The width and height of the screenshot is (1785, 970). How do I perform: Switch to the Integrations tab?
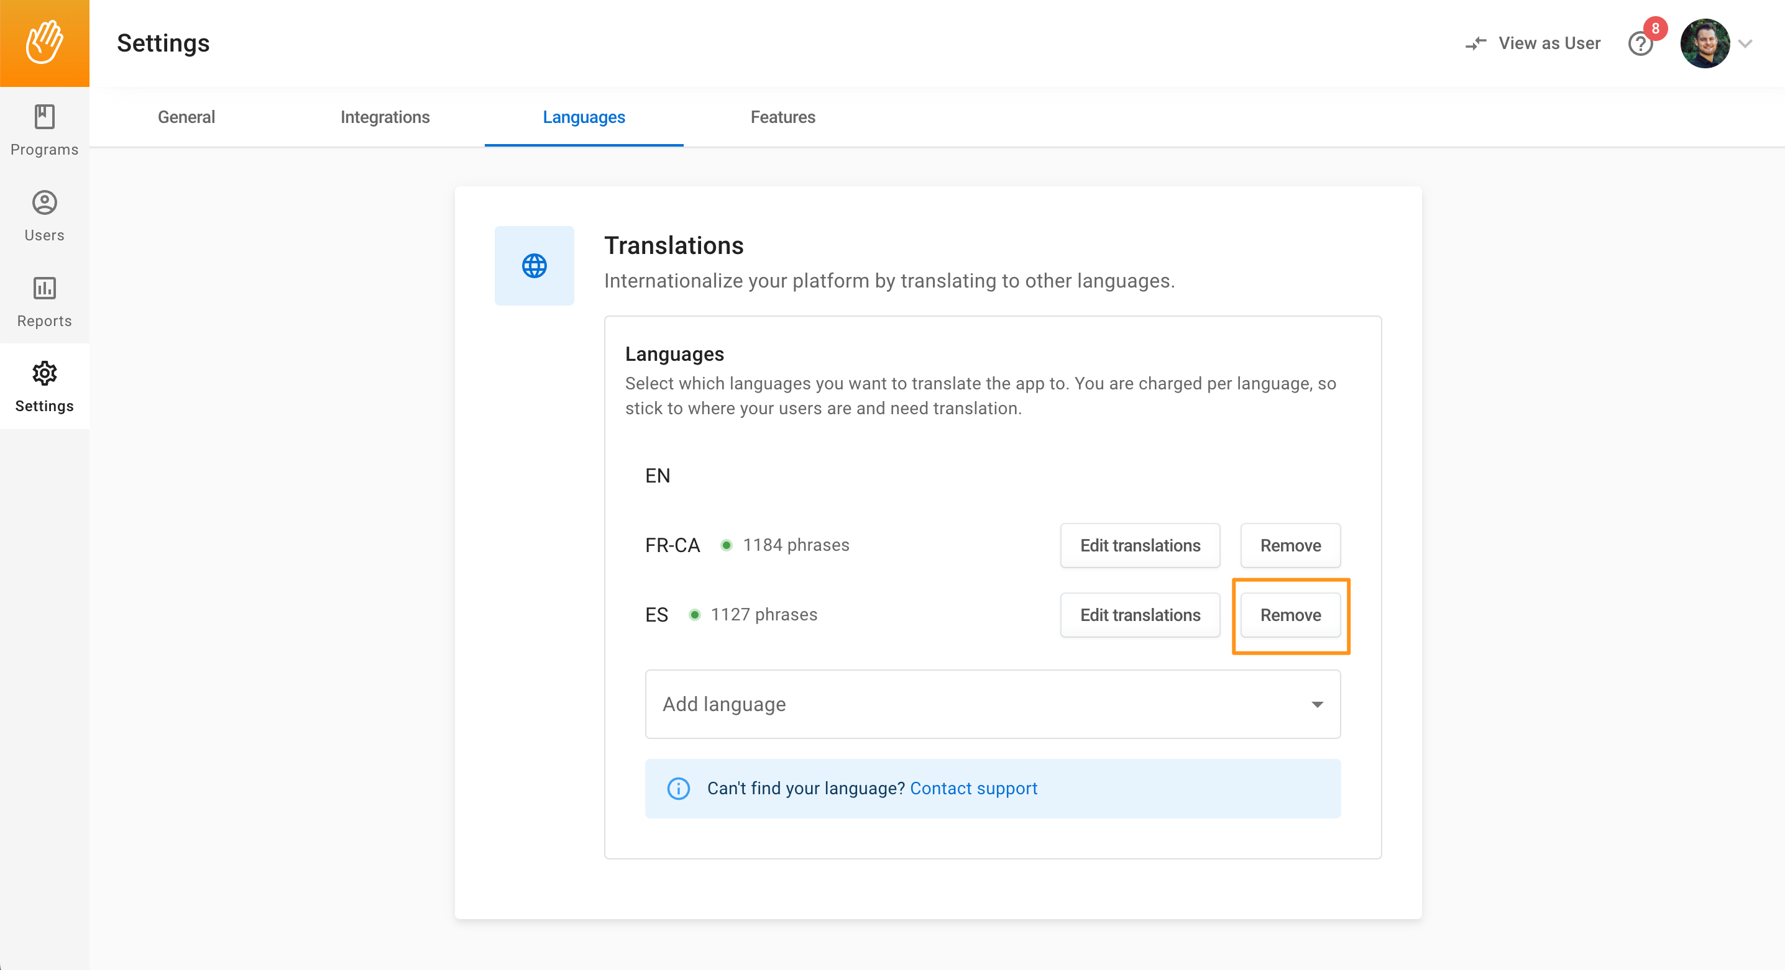point(385,117)
